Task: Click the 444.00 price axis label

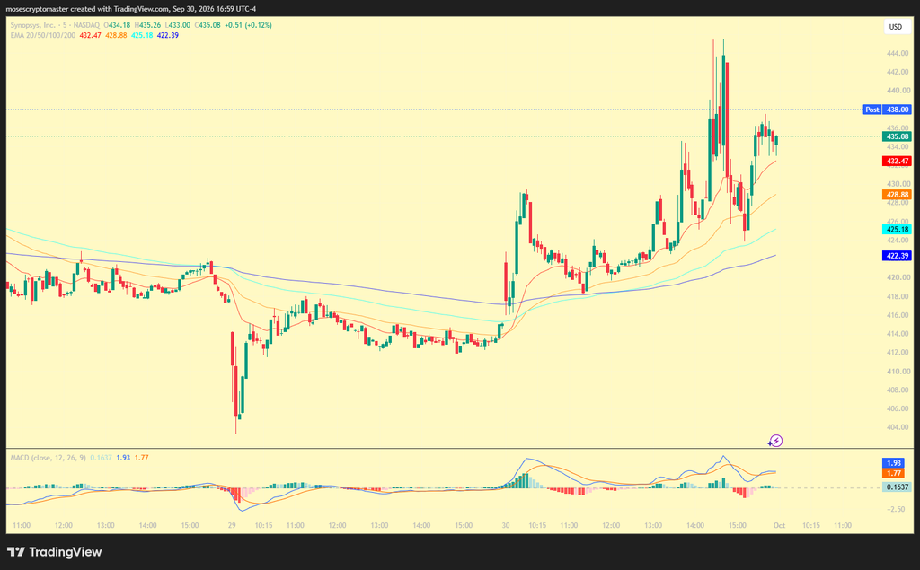Action: pyautogui.click(x=898, y=53)
